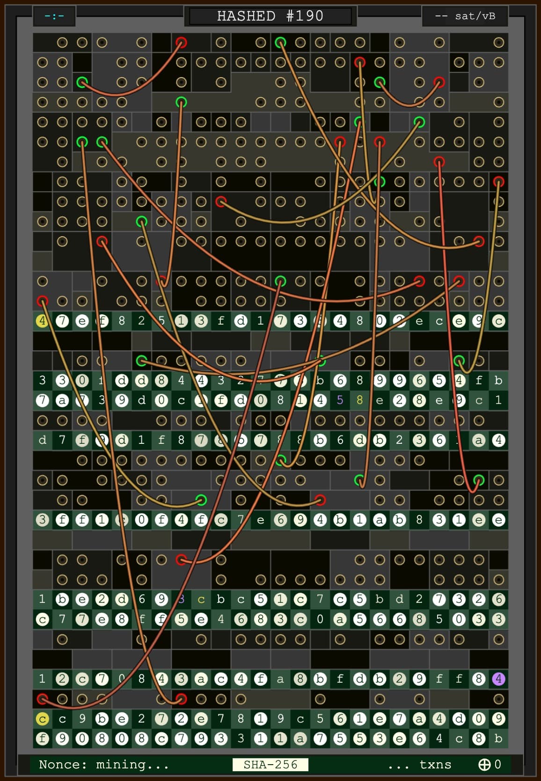Image resolution: width=541 pixels, height=781 pixels.
Task: Click the white 1 starting row 1be2d69
Action: [x=43, y=599]
